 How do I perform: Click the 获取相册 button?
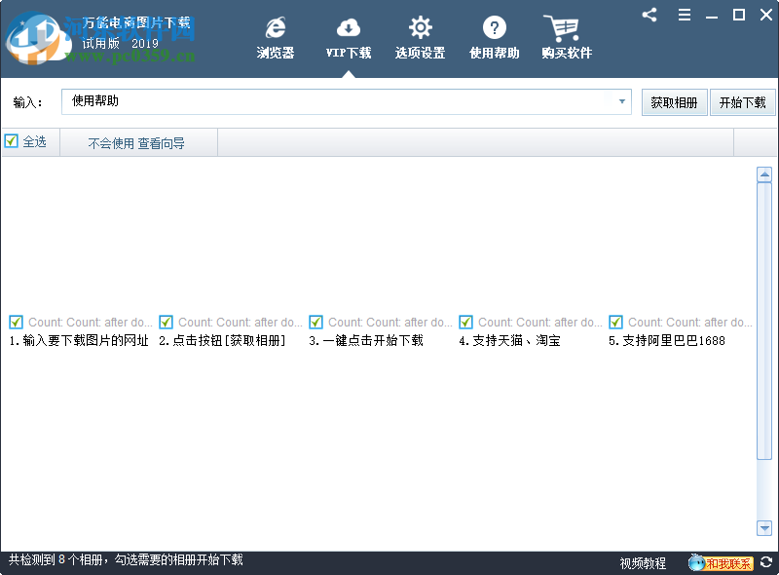point(674,102)
